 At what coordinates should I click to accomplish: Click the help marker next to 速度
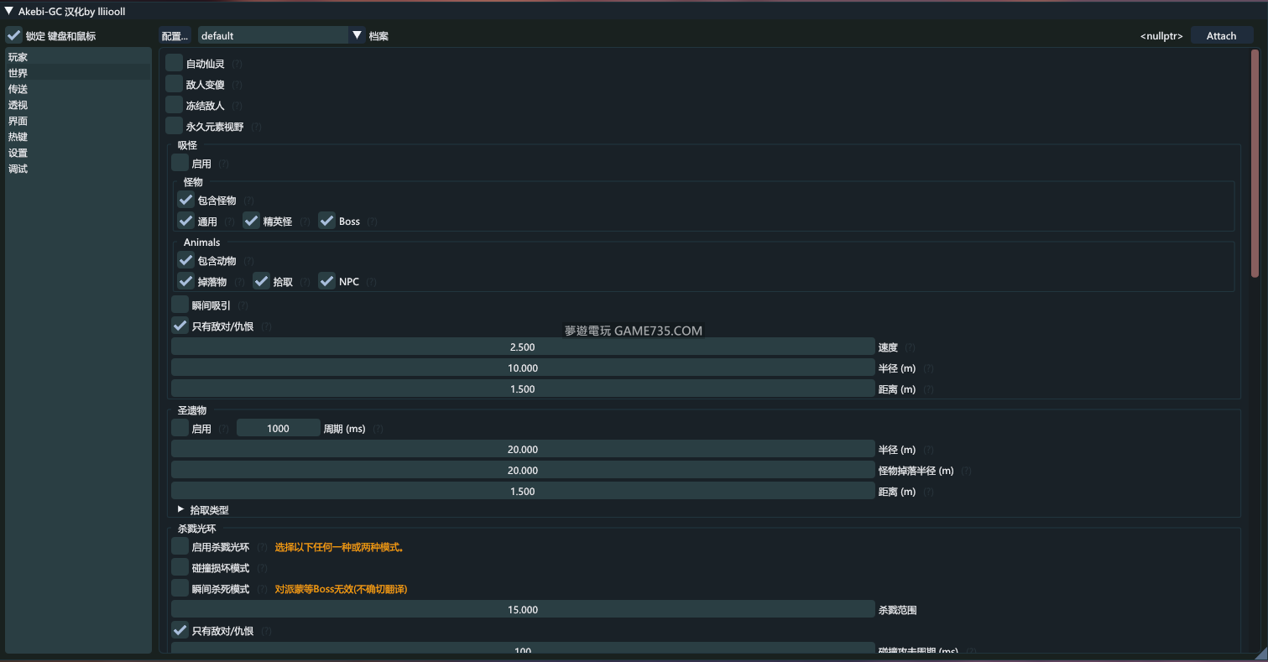click(910, 347)
